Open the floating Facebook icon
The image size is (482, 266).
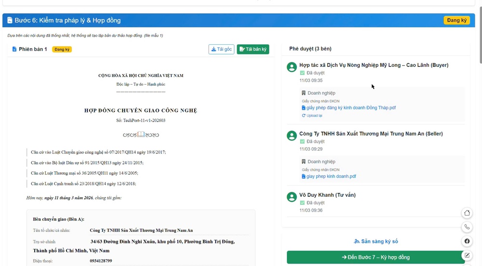coord(467,241)
